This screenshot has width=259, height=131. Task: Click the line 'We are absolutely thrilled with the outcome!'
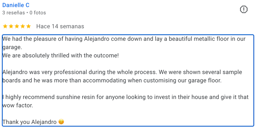61,56
